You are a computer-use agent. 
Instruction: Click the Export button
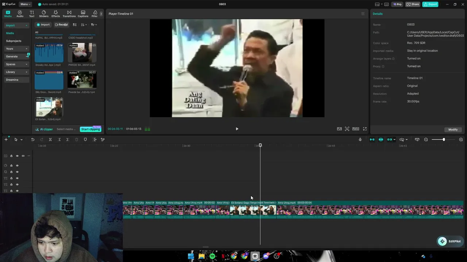pos(430,4)
